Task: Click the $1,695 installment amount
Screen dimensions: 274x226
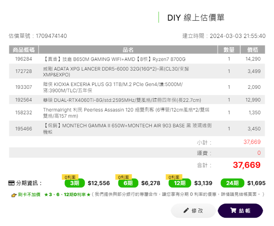Action: click(x=256, y=183)
